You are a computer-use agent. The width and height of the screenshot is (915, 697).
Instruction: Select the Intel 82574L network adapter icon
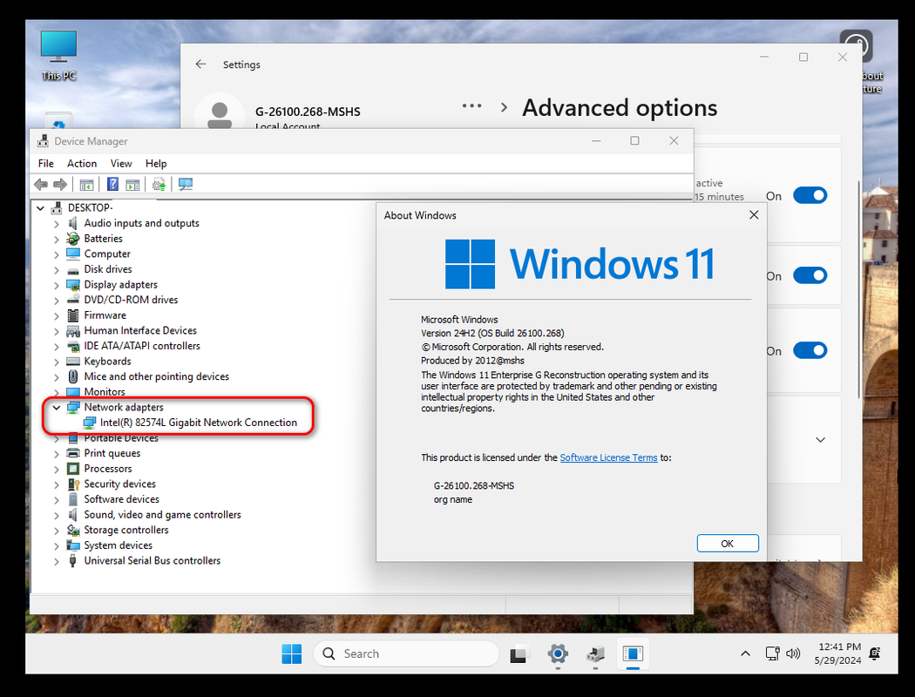coord(89,423)
